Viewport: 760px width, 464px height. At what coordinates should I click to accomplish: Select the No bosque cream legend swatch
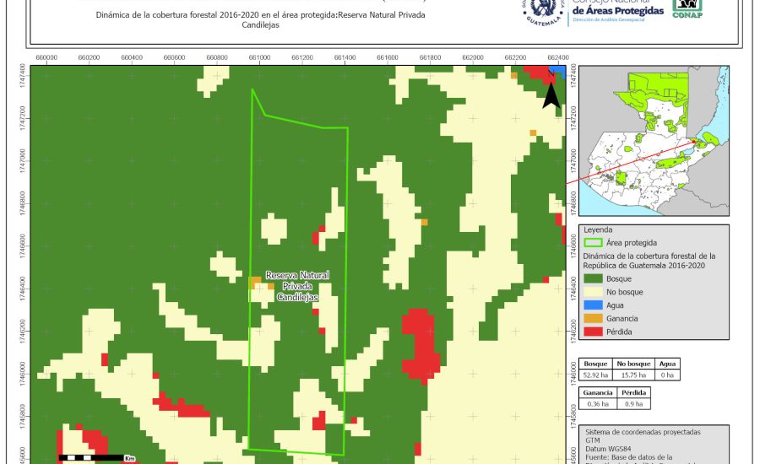(593, 292)
